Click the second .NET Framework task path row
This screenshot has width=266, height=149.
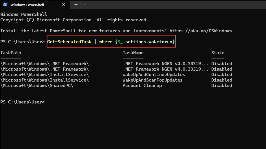(x=45, y=69)
